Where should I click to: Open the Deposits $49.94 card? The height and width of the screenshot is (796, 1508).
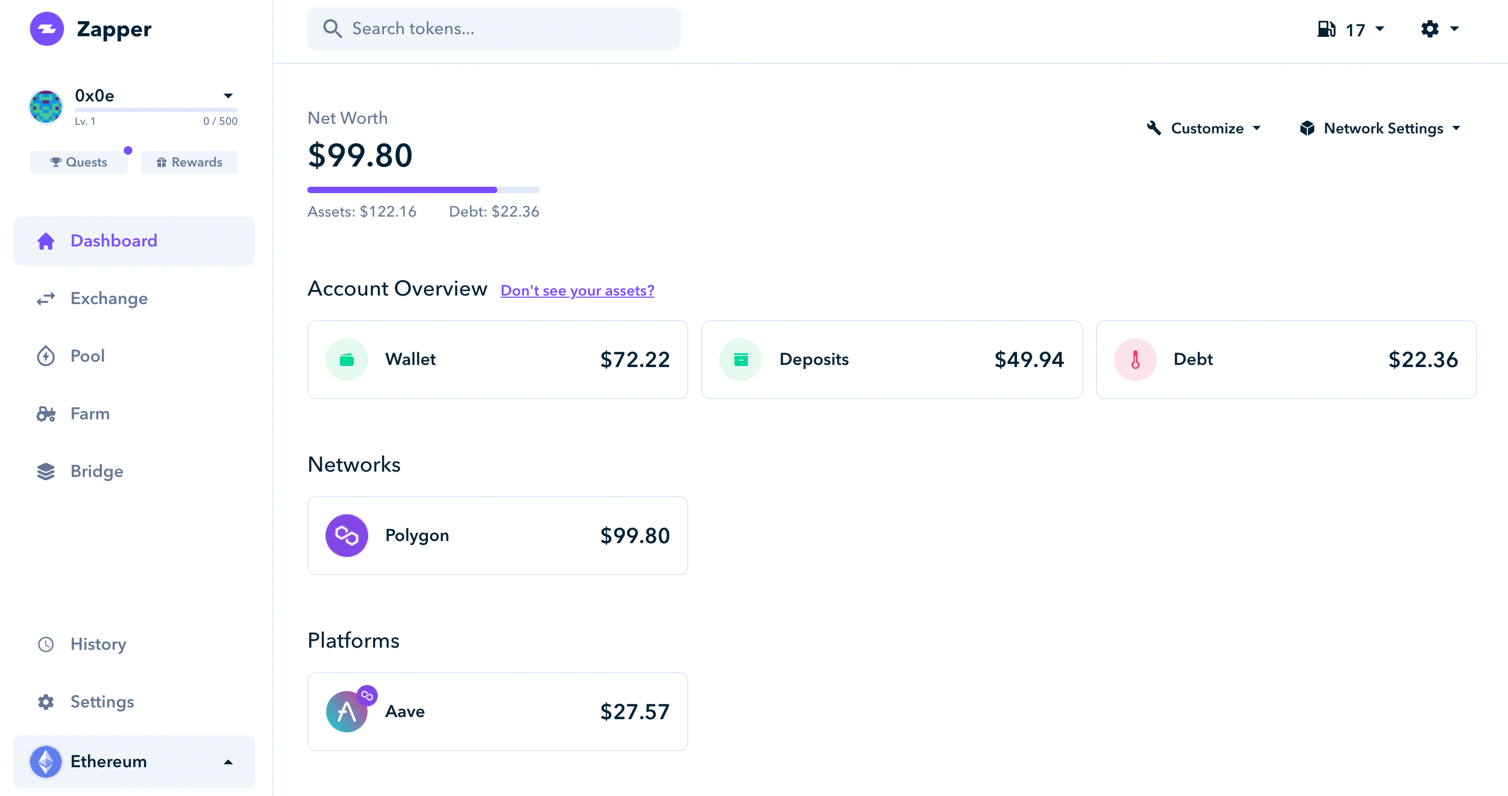tap(892, 360)
